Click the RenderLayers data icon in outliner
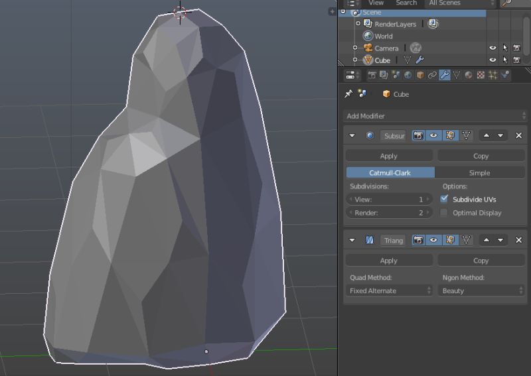The width and height of the screenshot is (531, 376). click(x=433, y=23)
